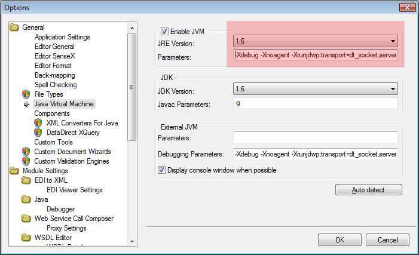Select Web Service Call Composer folder

coord(74,219)
